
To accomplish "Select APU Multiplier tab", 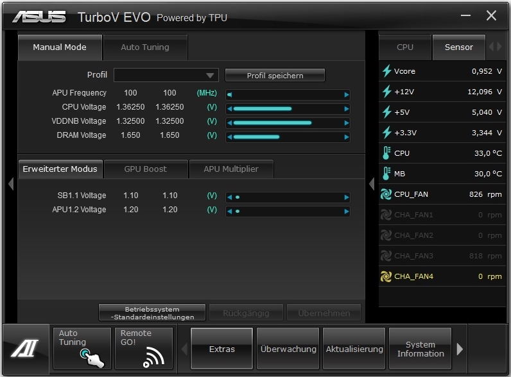I will 231,169.
